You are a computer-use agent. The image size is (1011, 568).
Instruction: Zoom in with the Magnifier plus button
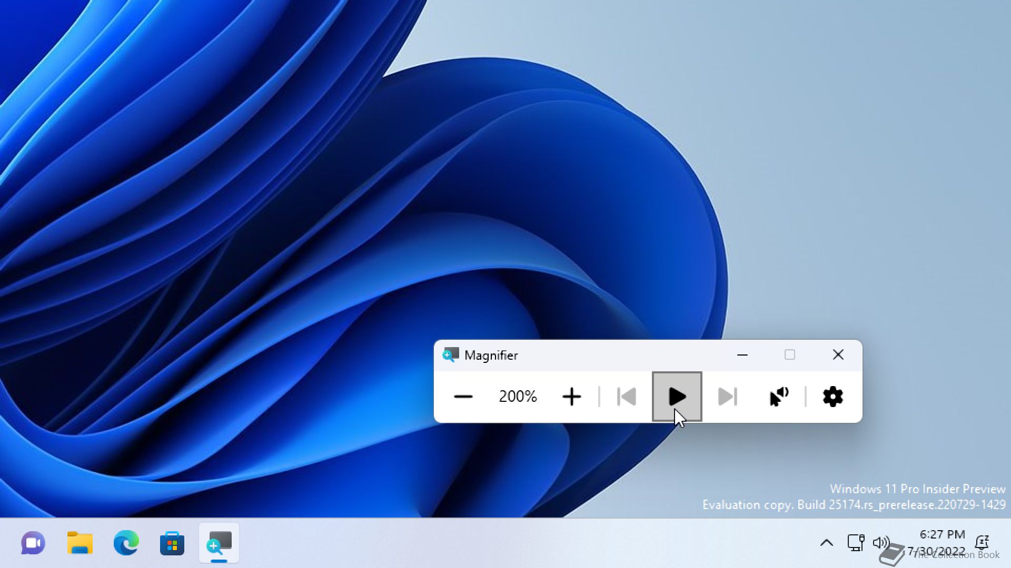click(571, 397)
